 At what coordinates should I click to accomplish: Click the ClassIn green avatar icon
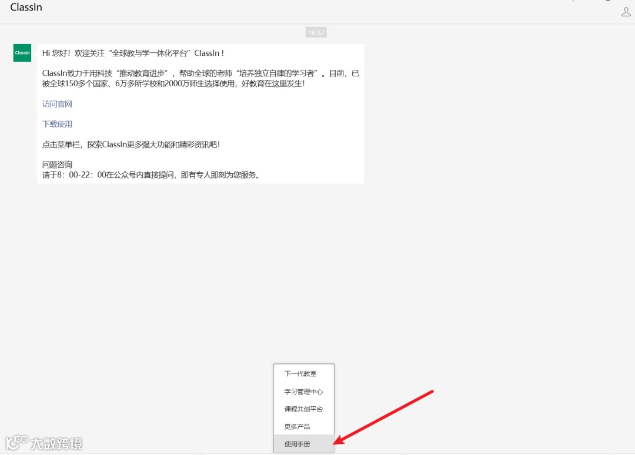22,53
